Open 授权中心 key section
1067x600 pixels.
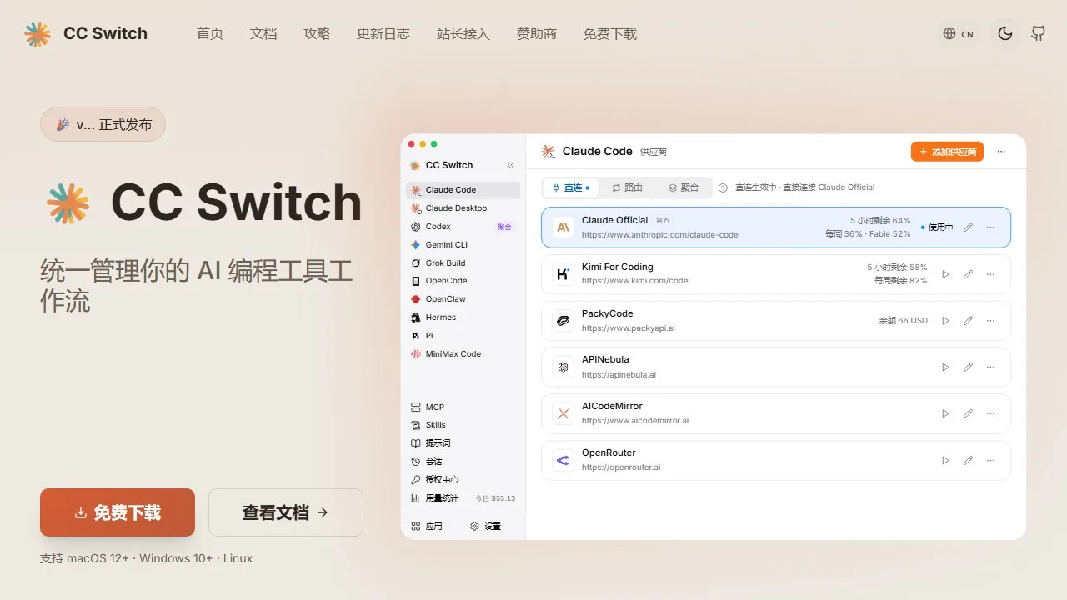click(463, 480)
